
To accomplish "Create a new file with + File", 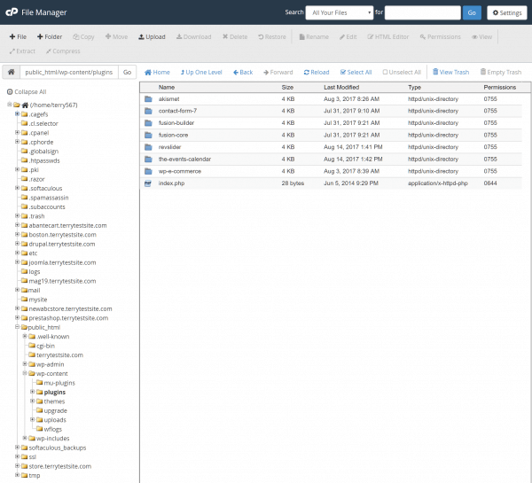I will 18,36.
